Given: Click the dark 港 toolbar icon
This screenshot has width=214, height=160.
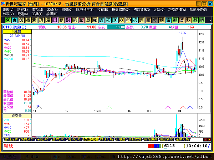Looking at the screenshot, I should [x=155, y=20].
